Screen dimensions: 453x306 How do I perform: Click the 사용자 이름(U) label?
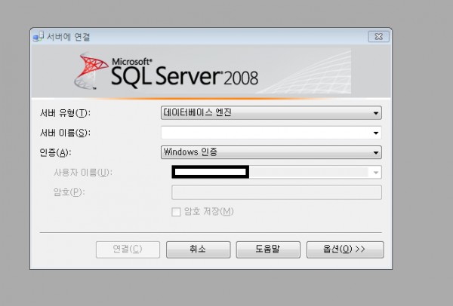[83, 173]
